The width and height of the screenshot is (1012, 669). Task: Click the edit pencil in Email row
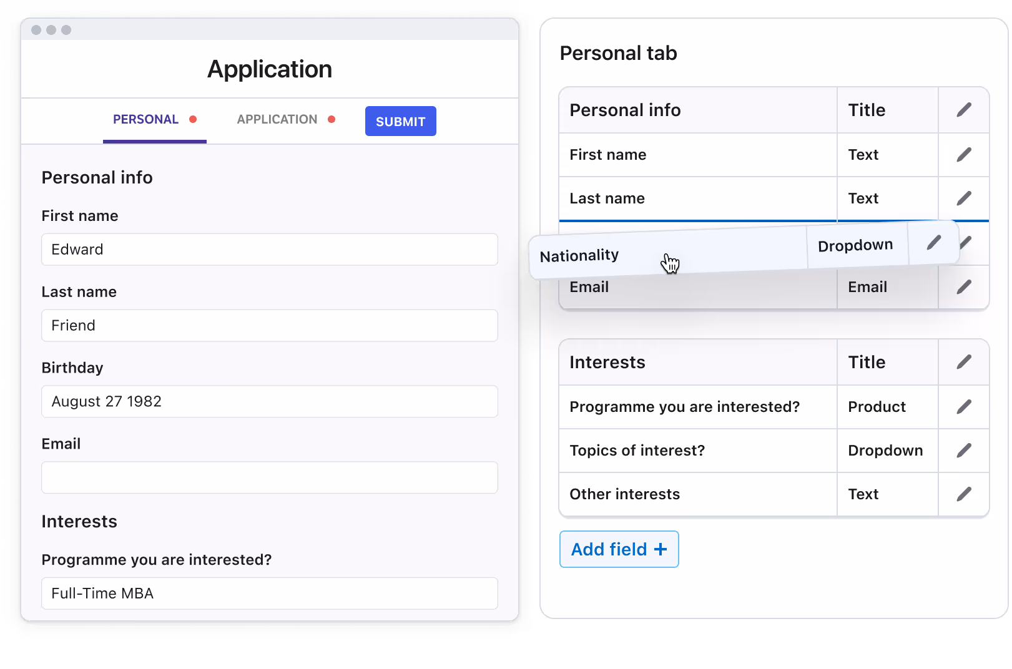(963, 287)
